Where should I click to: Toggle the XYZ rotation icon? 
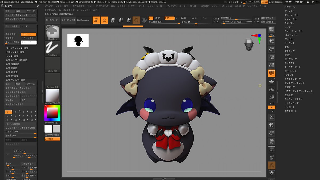pyautogui.click(x=271, y=103)
